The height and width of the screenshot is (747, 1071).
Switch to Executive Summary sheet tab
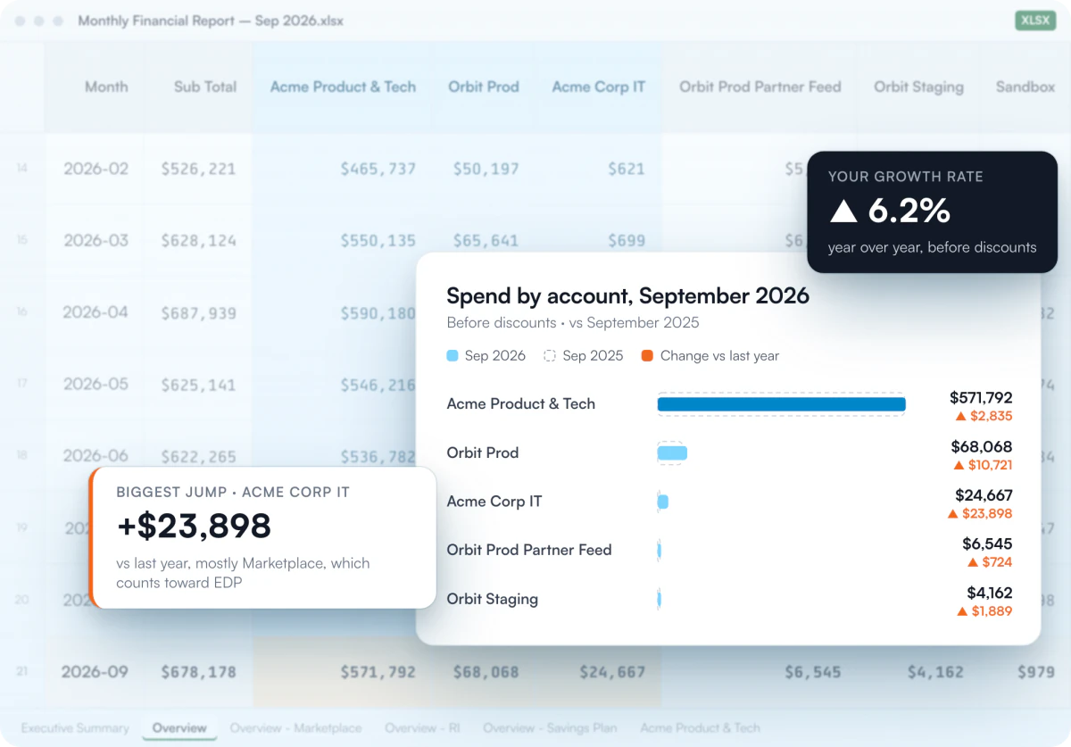point(75,728)
